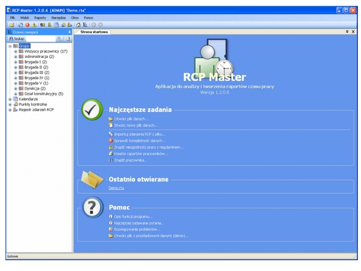Screen dimensions: 361x271
Task: Click the large question mark Pomoc icon
Action: click(x=92, y=207)
